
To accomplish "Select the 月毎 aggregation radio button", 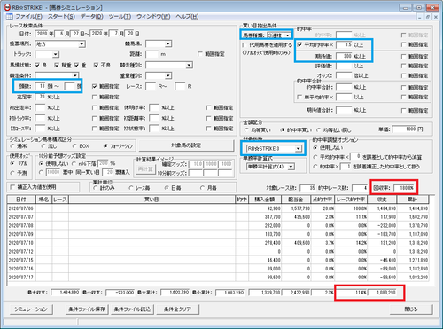I will pos(203,188).
